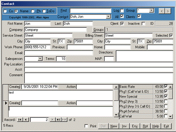Click the Help button
Screen dimensions: 176x132
click(156, 126)
